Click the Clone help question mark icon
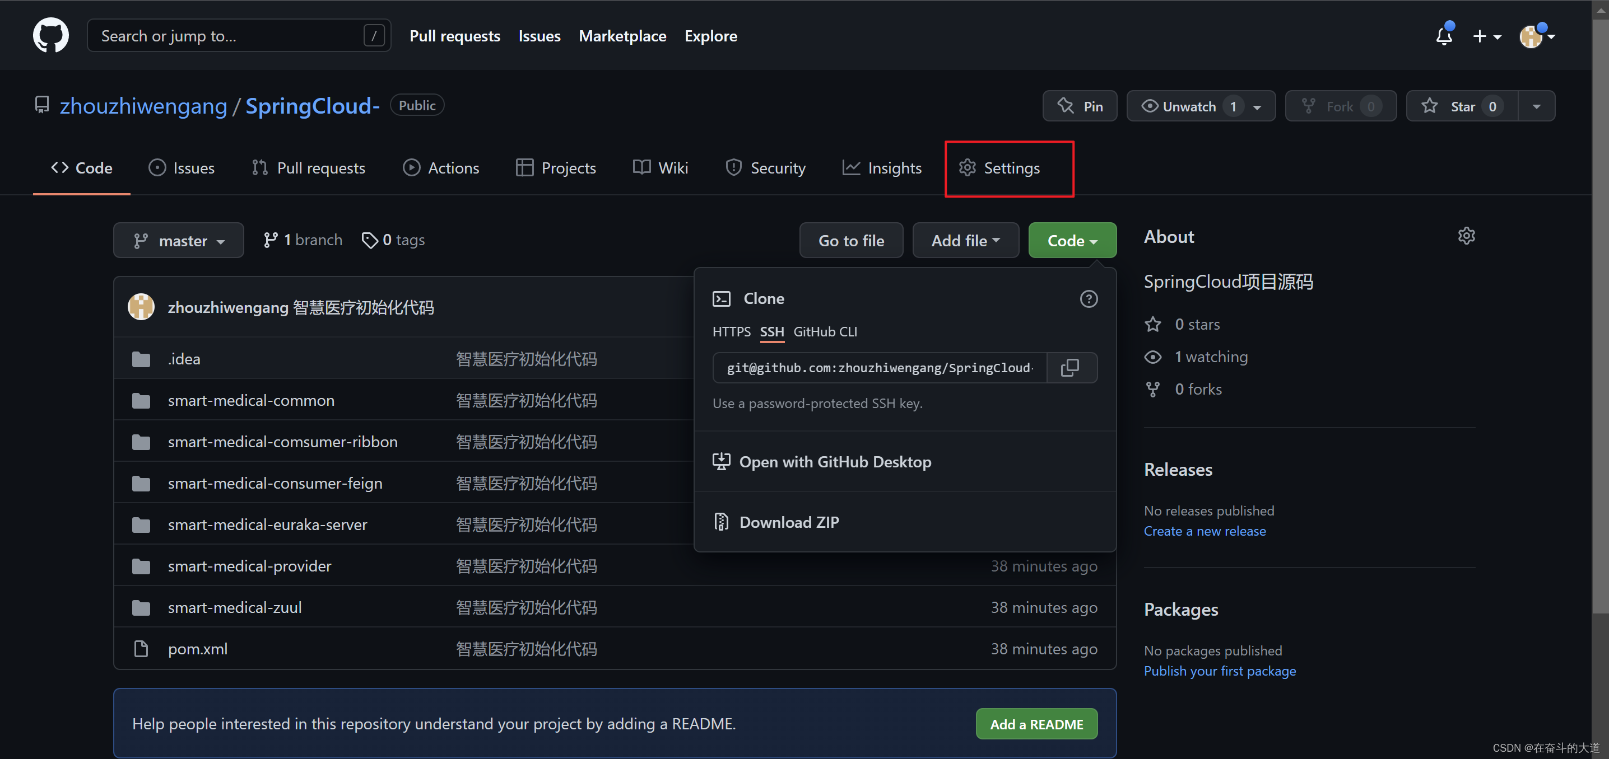This screenshot has height=759, width=1609. pyautogui.click(x=1089, y=299)
